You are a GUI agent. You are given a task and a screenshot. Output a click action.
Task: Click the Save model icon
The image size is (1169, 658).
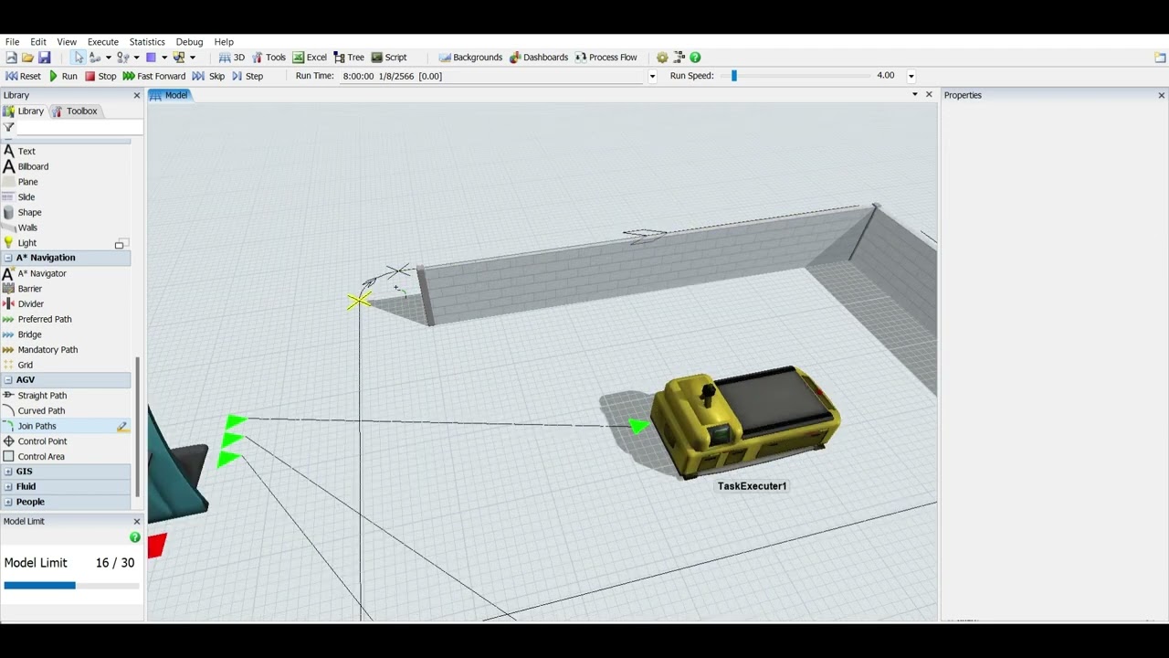pos(44,58)
